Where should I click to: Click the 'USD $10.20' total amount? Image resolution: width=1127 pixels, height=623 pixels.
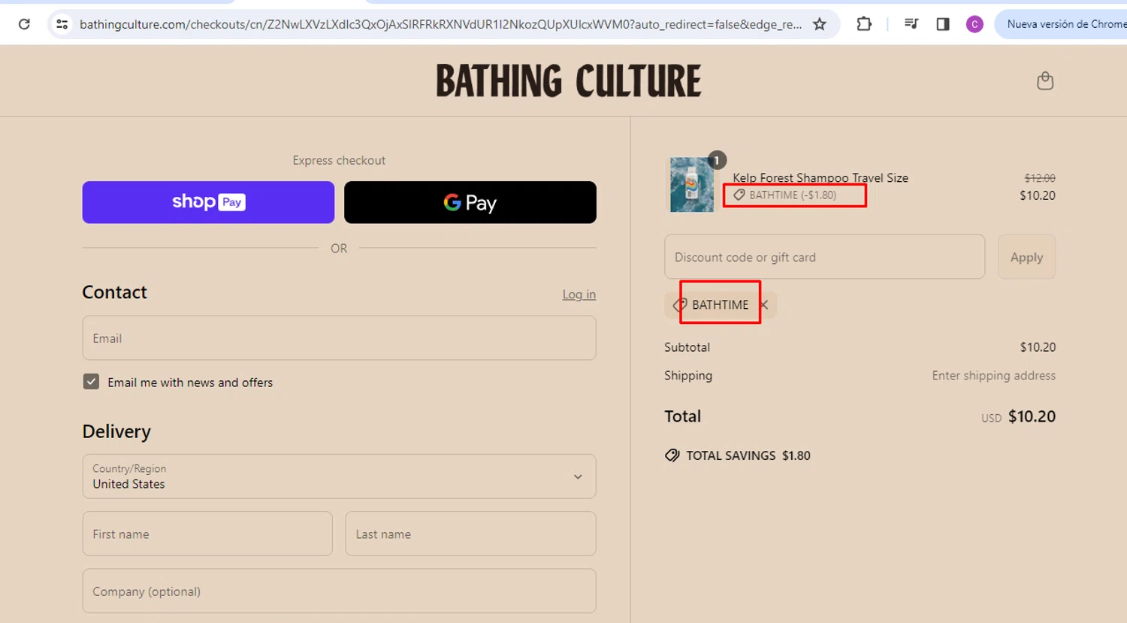click(x=1018, y=417)
